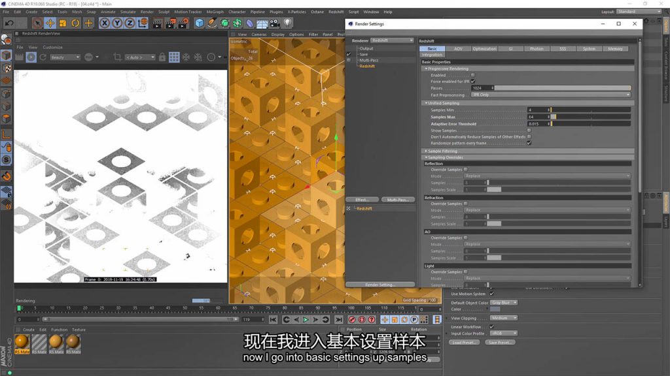Image resolution: width=670 pixels, height=376 pixels.
Task: Toggle X axis lock
Action: (104, 23)
